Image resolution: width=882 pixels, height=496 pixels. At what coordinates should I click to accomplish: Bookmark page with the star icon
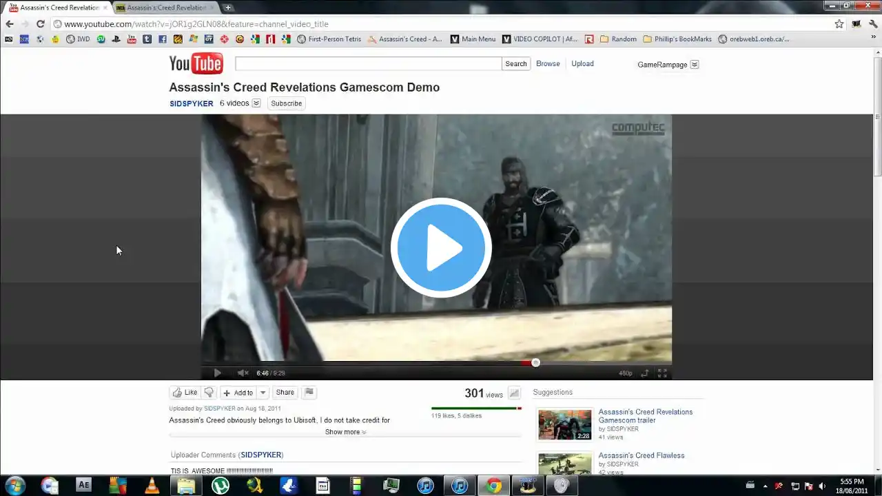click(x=839, y=24)
